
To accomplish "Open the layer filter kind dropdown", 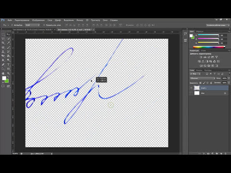I will (195, 74).
